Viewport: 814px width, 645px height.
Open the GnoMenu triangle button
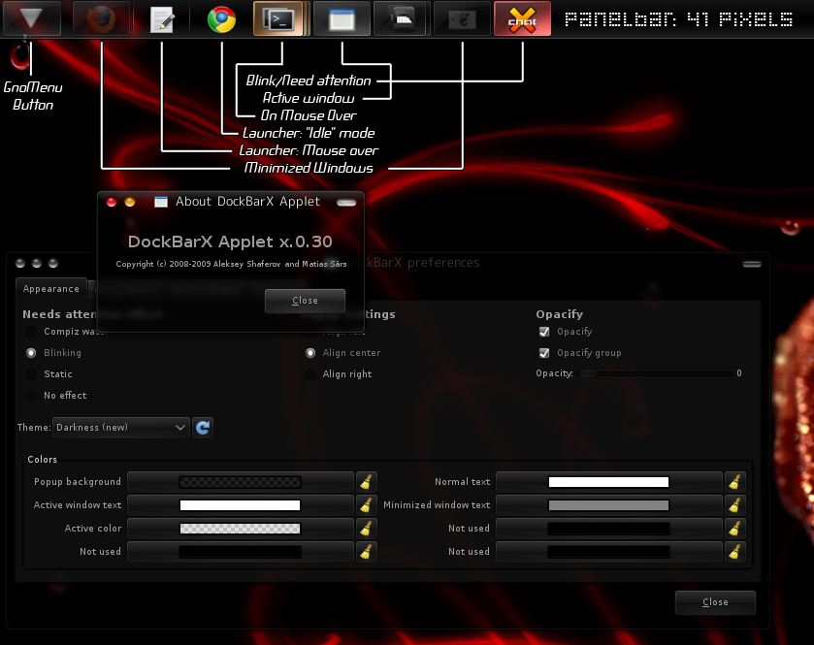(x=32, y=18)
